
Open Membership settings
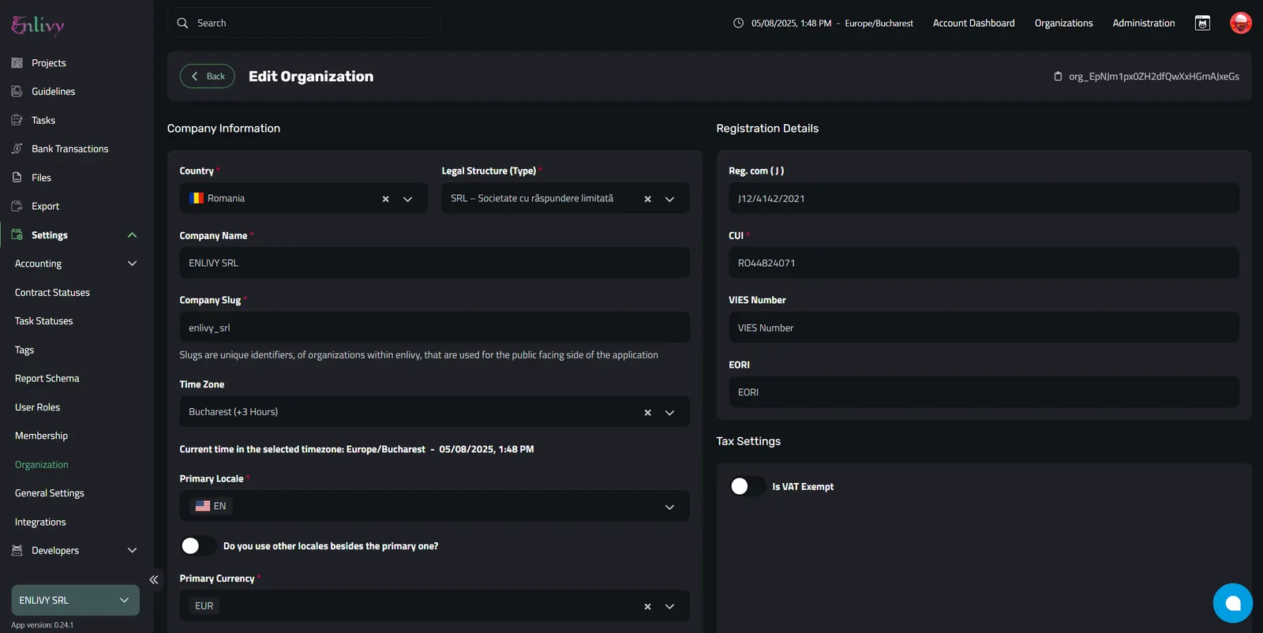pyautogui.click(x=41, y=436)
